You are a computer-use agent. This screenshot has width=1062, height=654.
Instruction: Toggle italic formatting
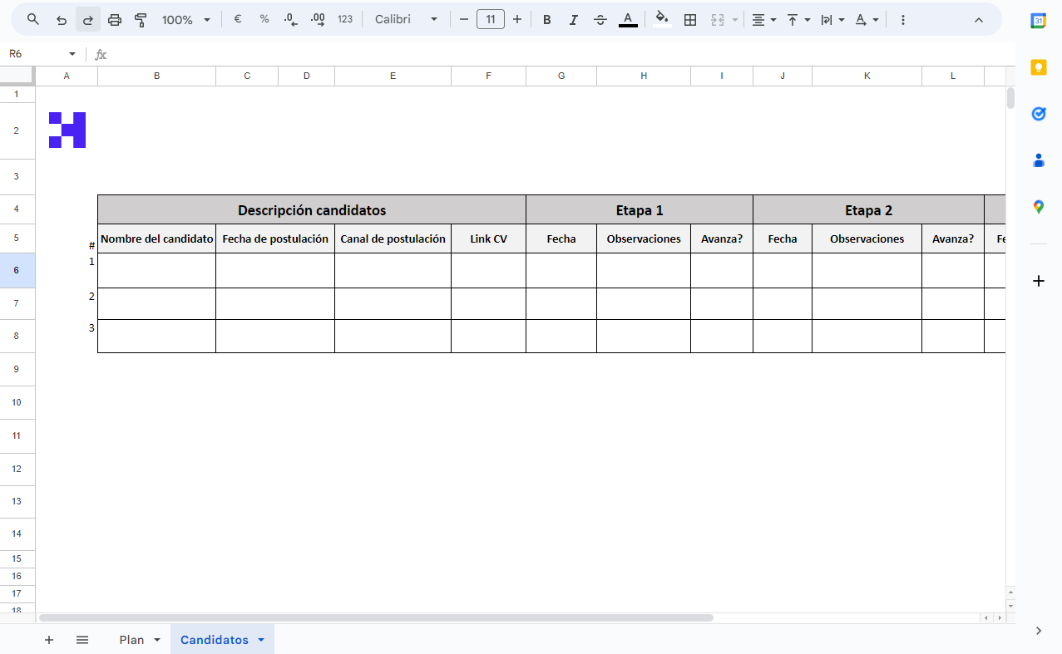click(x=573, y=18)
